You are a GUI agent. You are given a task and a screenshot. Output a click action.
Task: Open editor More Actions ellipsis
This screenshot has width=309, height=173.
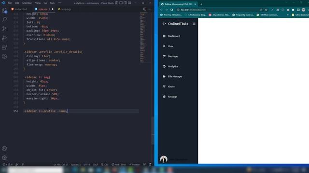click(x=150, y=9)
